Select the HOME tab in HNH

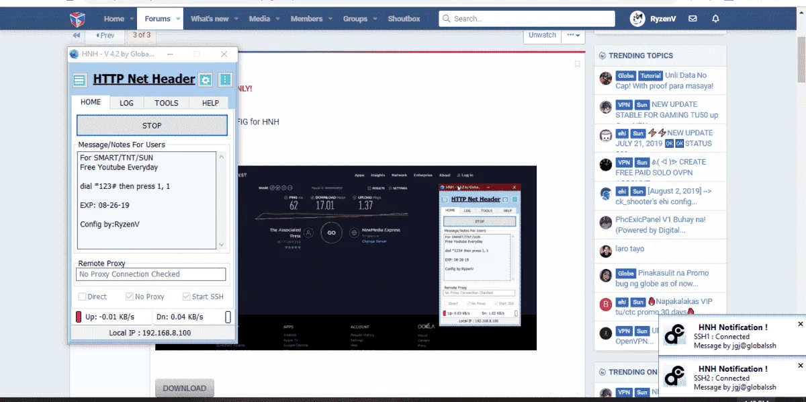[x=91, y=102]
